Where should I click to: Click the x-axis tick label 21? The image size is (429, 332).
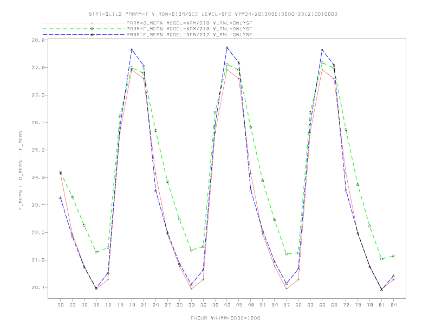(x=144, y=305)
